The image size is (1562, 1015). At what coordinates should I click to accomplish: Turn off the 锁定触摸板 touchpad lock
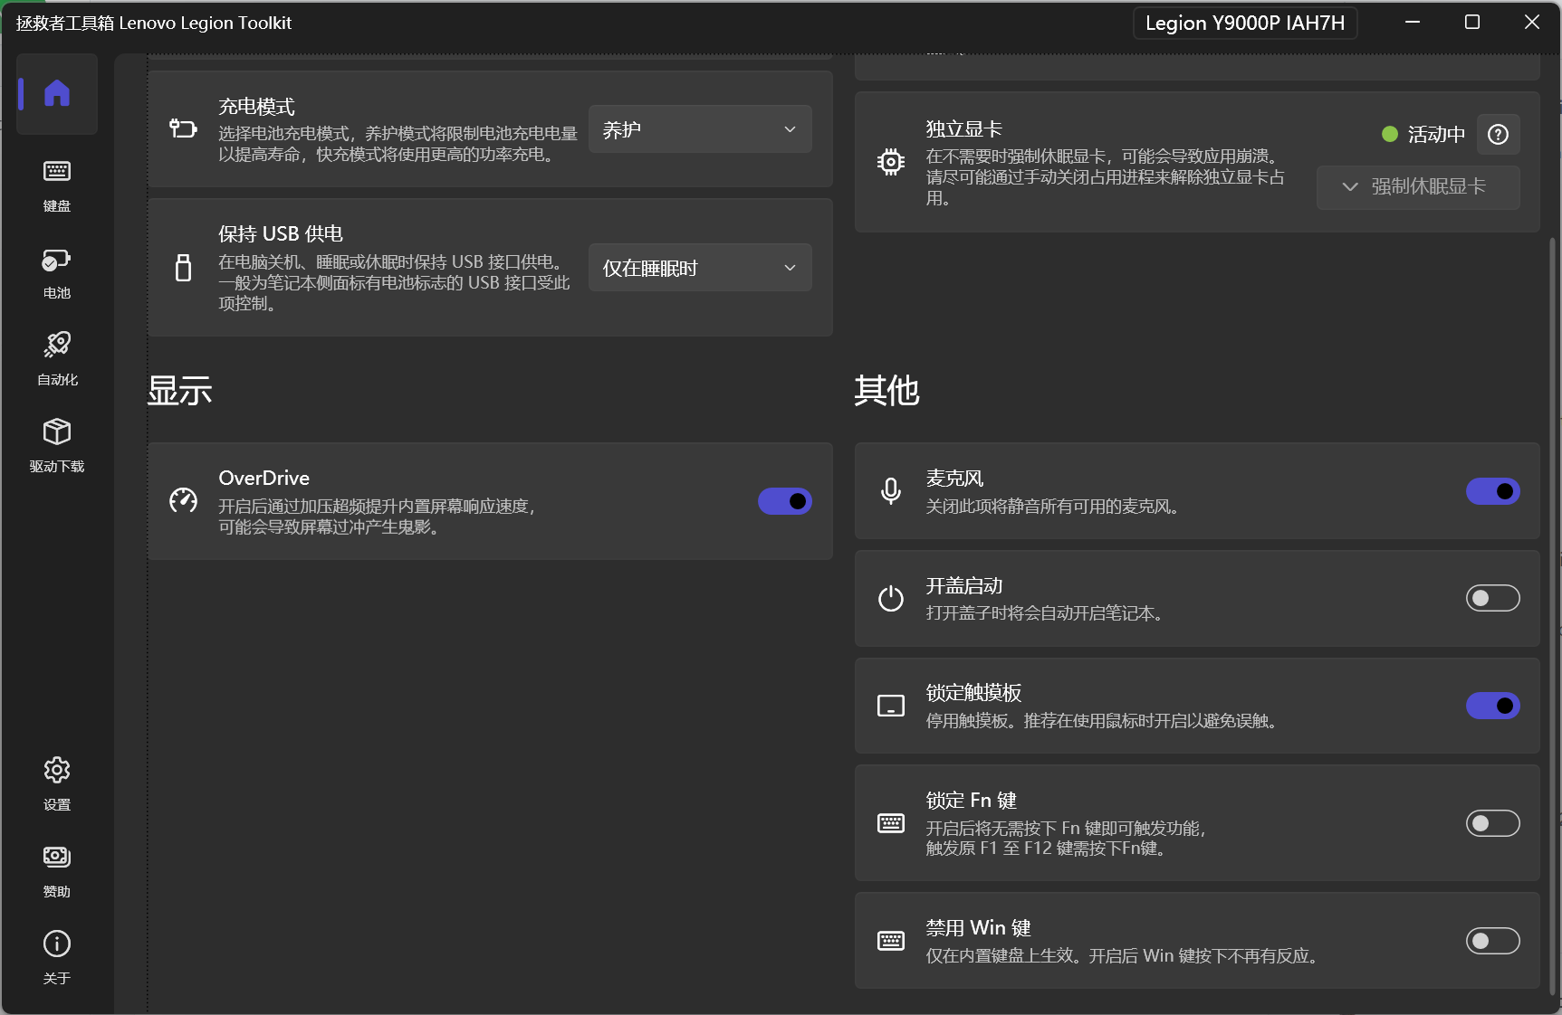coord(1492,706)
